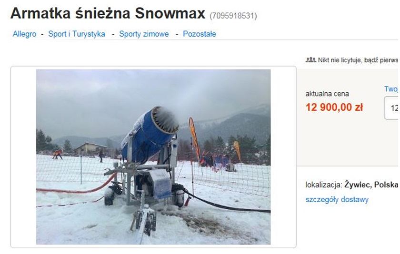Go to Sport i Turystyka category

[x=77, y=34]
